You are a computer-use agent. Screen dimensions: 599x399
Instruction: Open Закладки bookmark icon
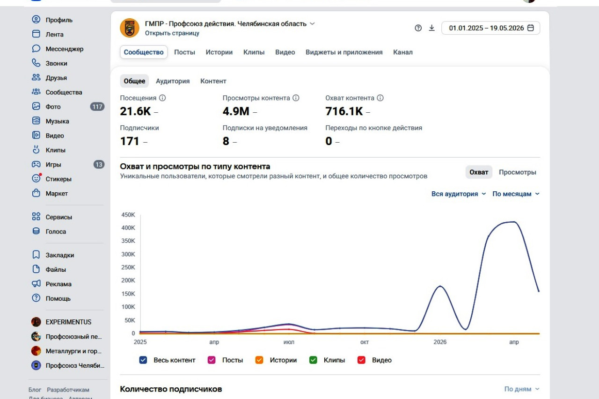coord(36,255)
